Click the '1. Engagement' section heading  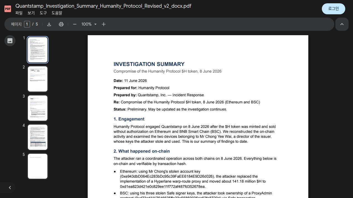129,119
